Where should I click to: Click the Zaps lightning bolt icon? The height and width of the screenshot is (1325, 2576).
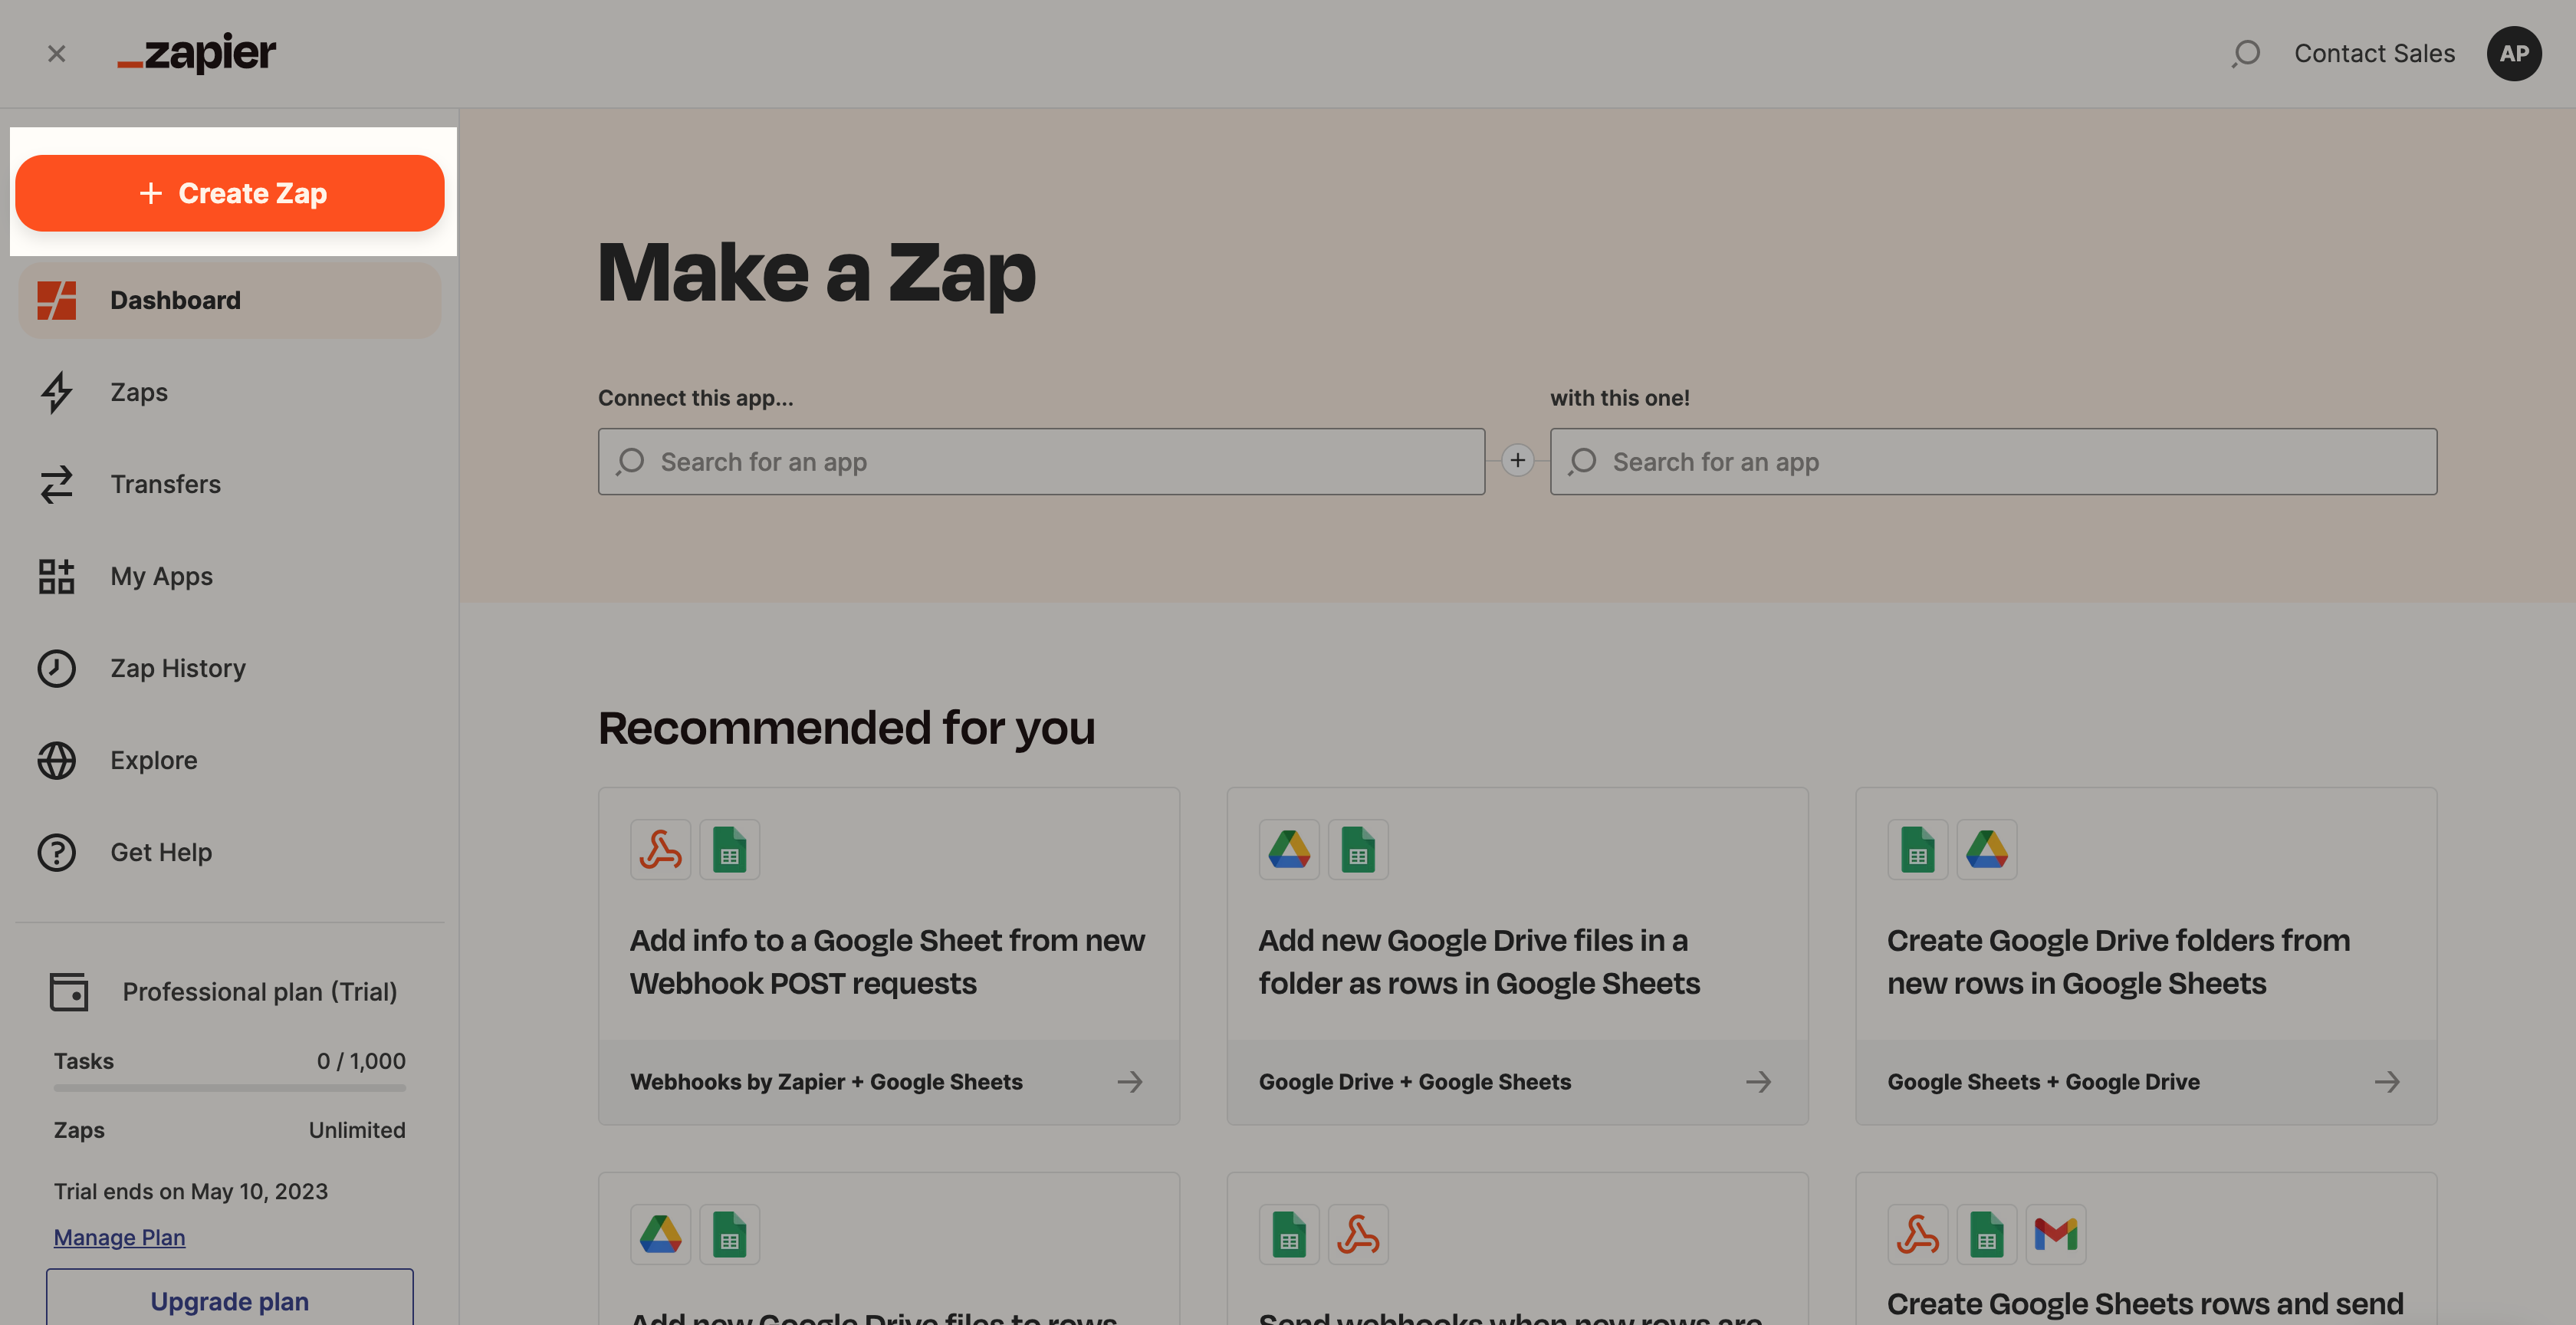coord(56,392)
